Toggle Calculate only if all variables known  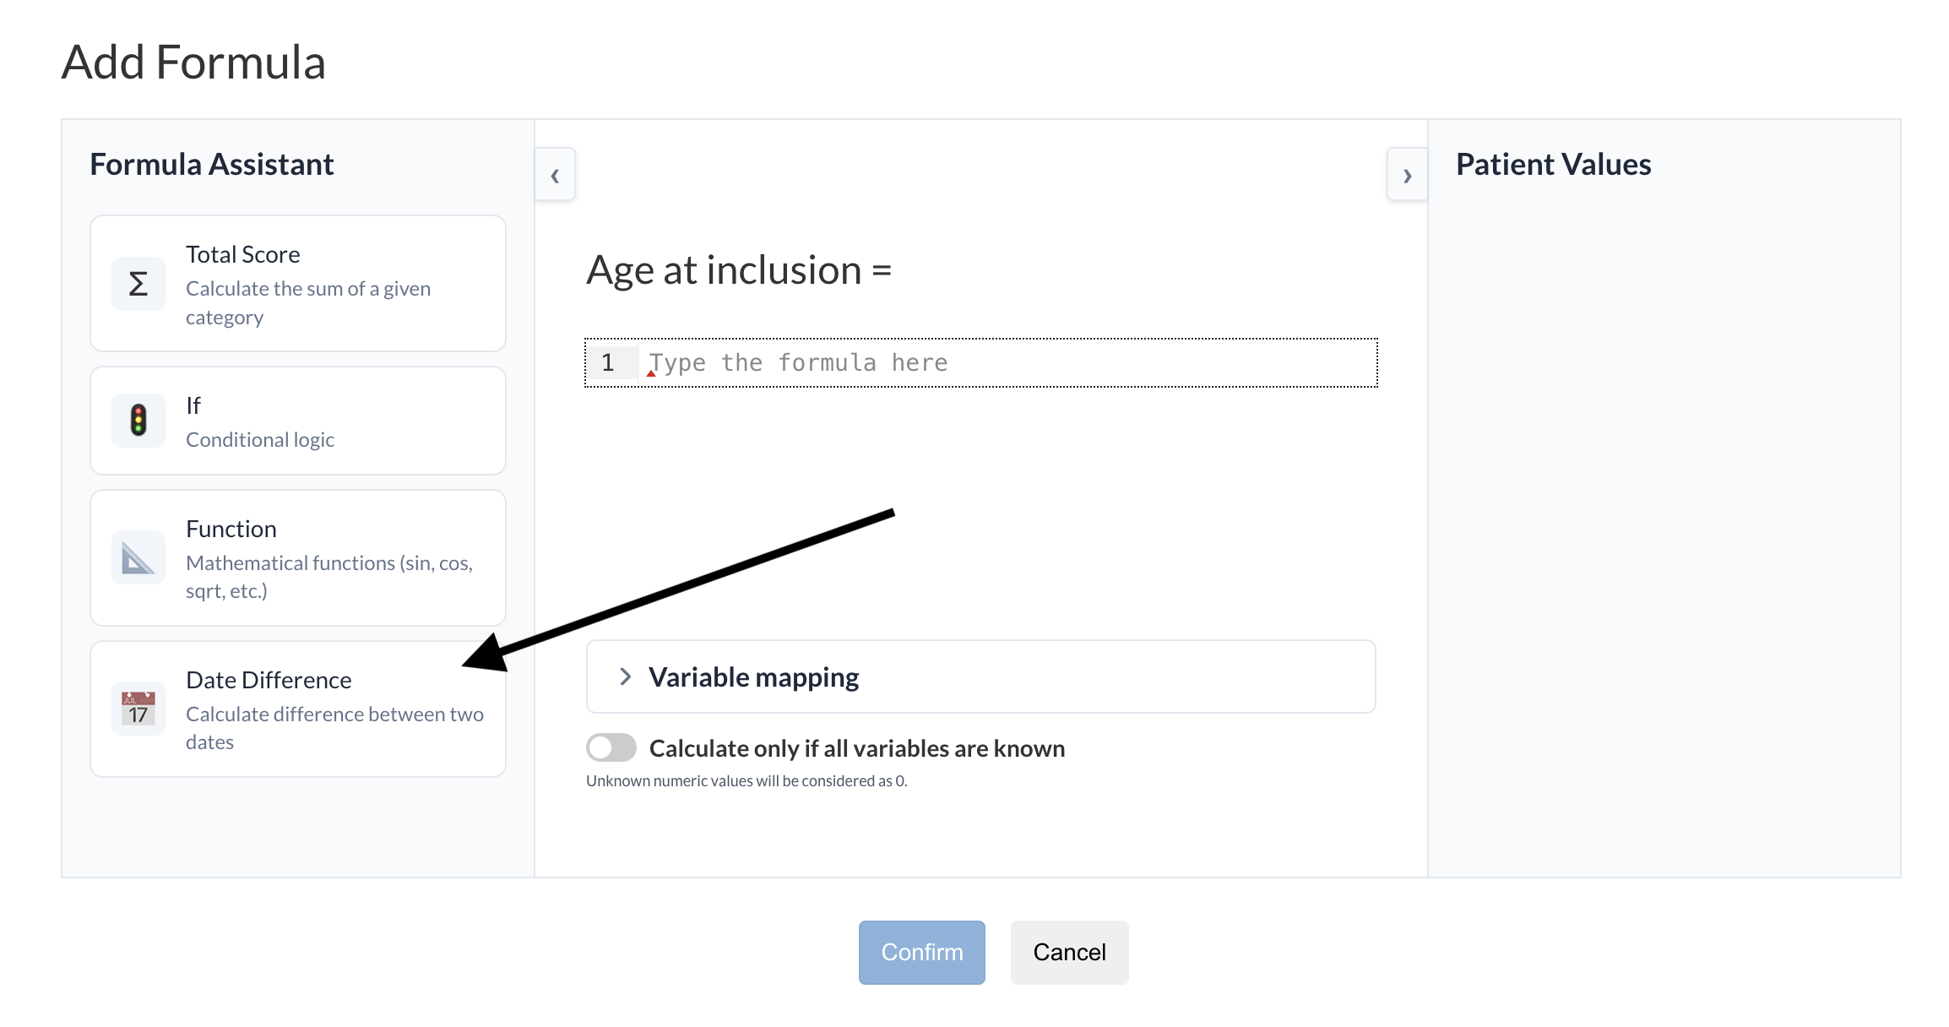[x=611, y=747]
